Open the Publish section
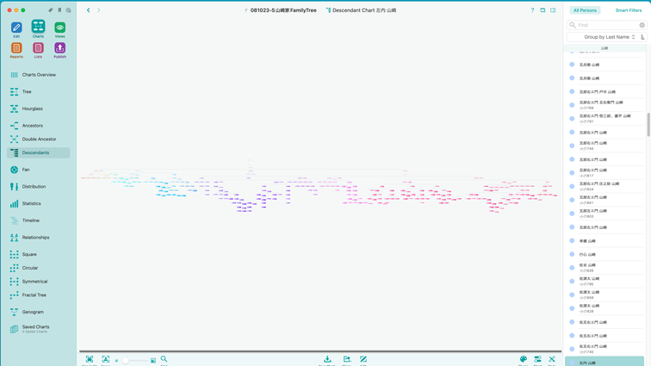This screenshot has width=651, height=366. (59, 50)
